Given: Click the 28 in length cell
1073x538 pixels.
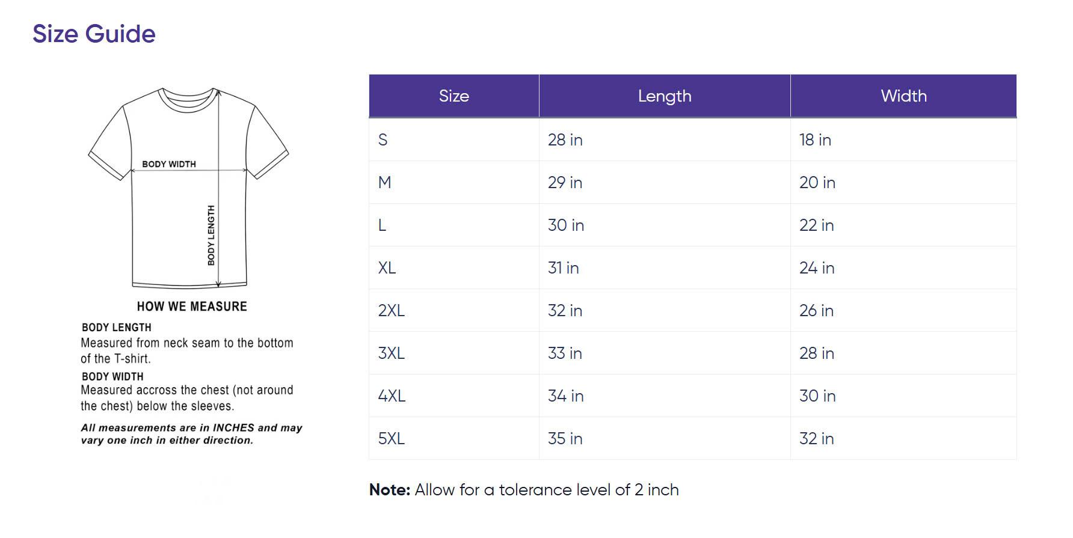Looking at the screenshot, I should click(x=565, y=140).
